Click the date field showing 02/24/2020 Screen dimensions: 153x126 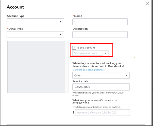101,87
